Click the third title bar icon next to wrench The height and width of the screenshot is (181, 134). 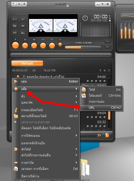pos(24,4)
